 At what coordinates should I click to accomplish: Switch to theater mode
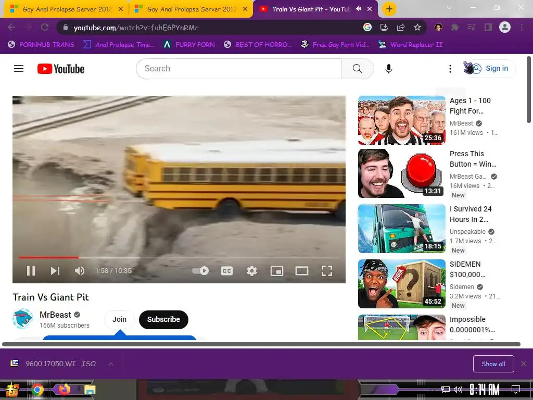point(301,271)
